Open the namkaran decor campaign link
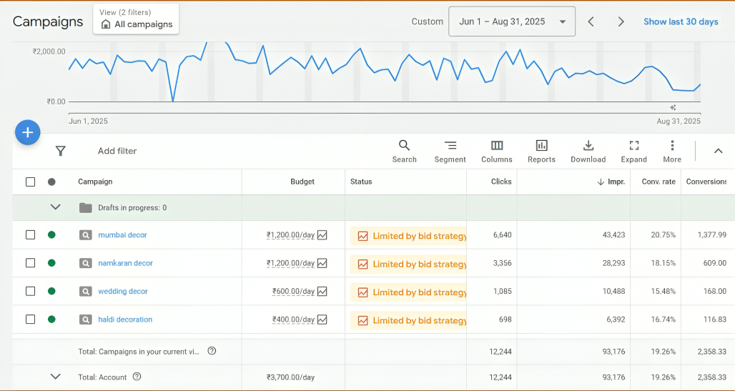 point(125,263)
